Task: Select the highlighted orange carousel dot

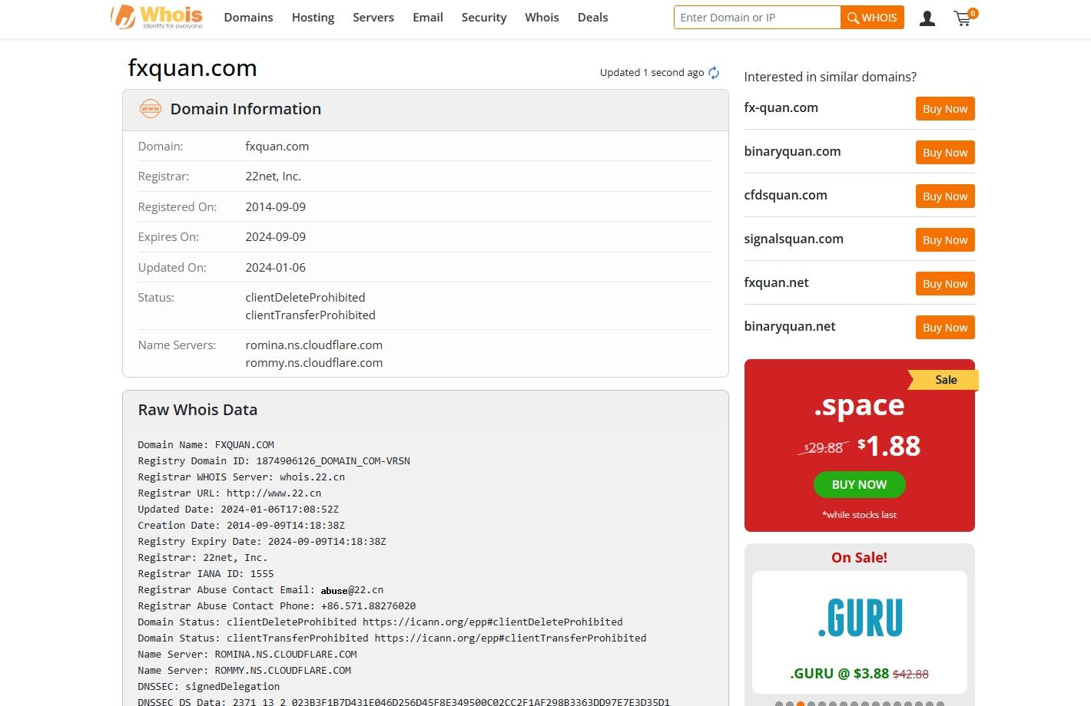Action: (x=801, y=704)
